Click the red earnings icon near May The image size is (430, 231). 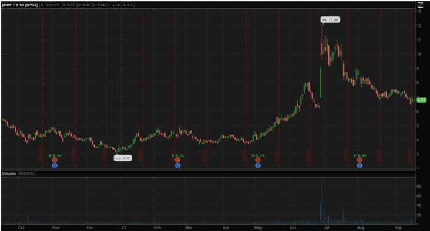click(x=258, y=160)
